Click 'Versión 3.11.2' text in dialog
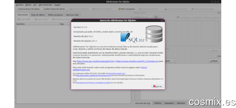The height and width of the screenshot is (108, 236). (x=80, y=27)
